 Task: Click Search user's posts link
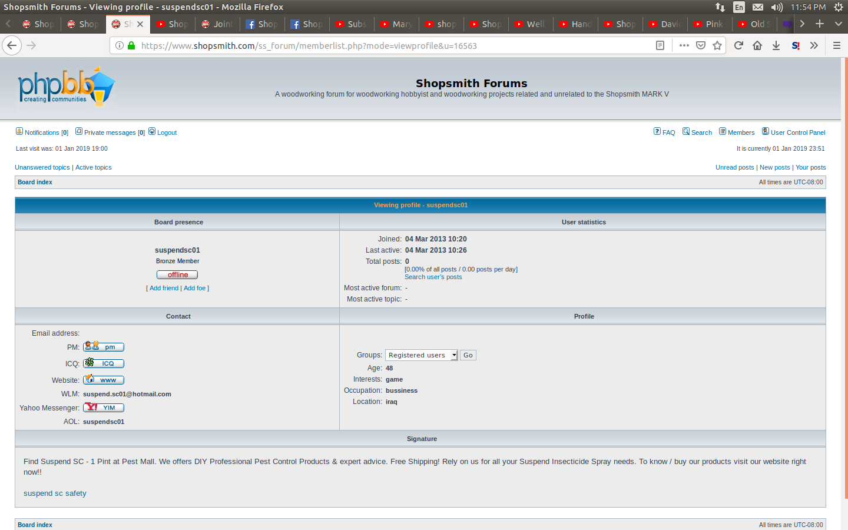pyautogui.click(x=433, y=277)
